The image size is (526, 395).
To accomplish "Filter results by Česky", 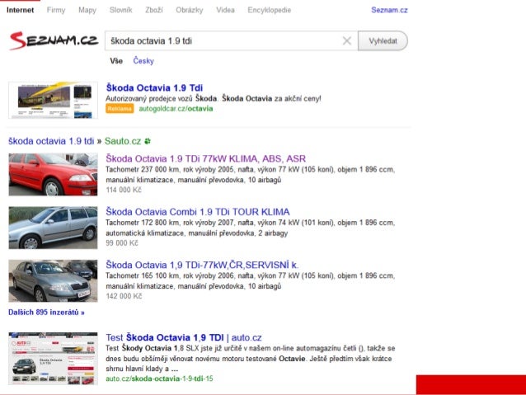I will click(x=143, y=61).
